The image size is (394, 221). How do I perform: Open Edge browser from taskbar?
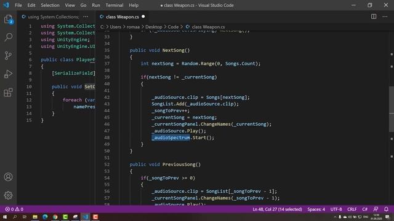pyautogui.click(x=45, y=217)
